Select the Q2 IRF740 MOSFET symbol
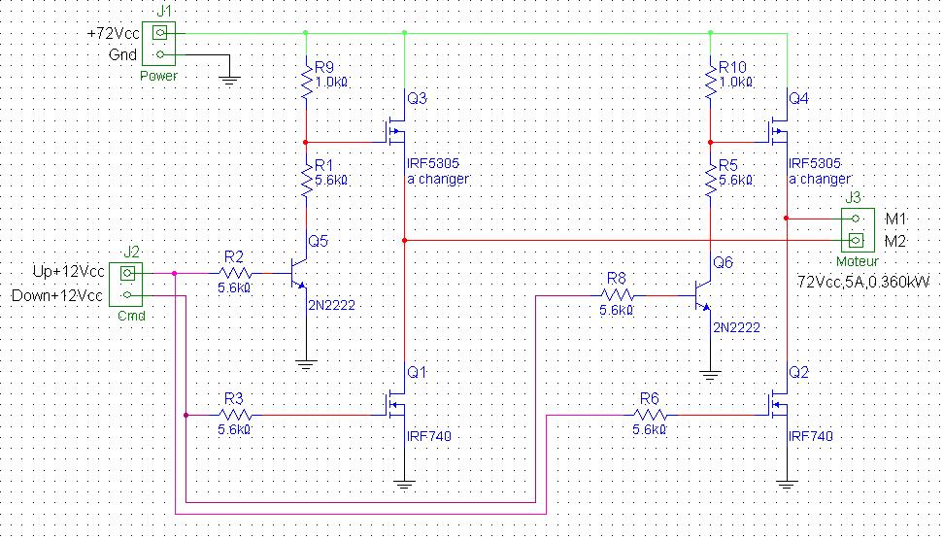Viewport: 944px width, 540px height. click(779, 404)
